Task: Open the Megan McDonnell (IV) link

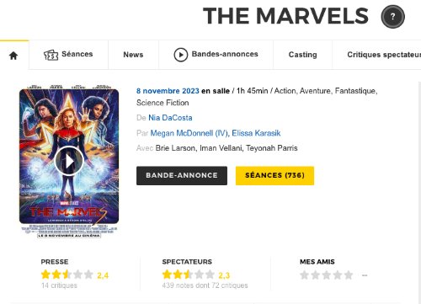Action: [x=190, y=133]
